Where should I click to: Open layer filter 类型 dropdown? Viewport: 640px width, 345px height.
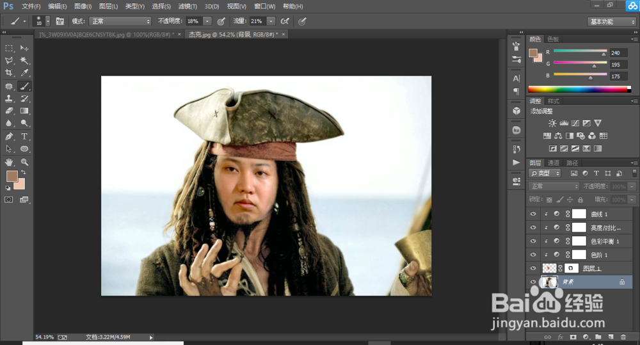click(545, 173)
